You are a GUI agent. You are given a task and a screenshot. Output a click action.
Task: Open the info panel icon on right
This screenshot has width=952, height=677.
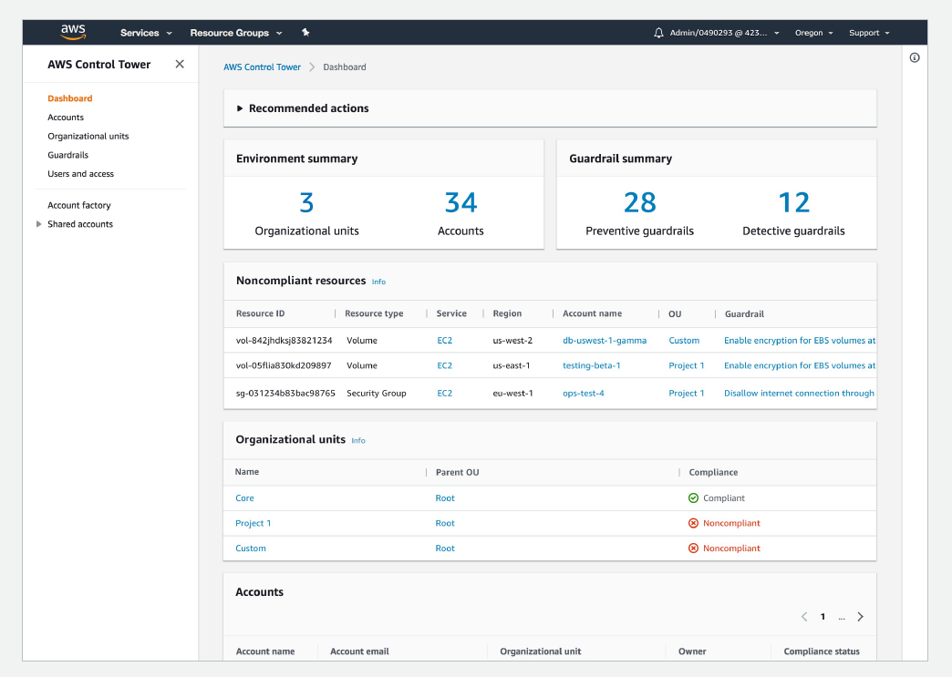(x=915, y=57)
